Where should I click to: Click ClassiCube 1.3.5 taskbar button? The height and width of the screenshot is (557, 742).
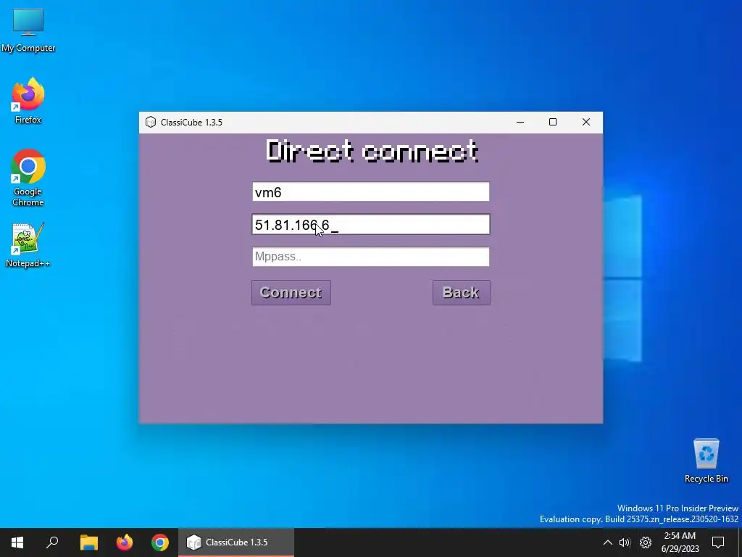coord(236,542)
